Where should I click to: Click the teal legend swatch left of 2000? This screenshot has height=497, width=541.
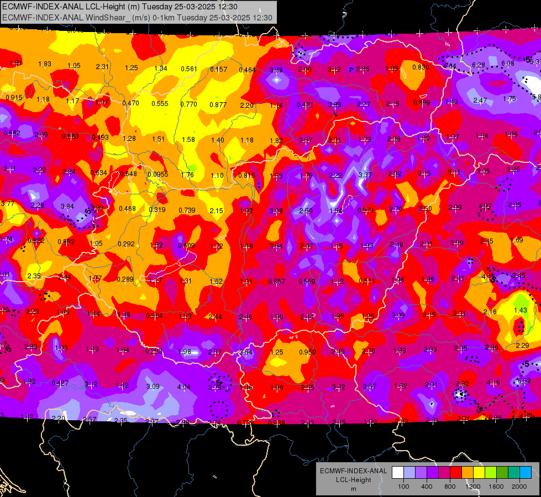point(514,472)
